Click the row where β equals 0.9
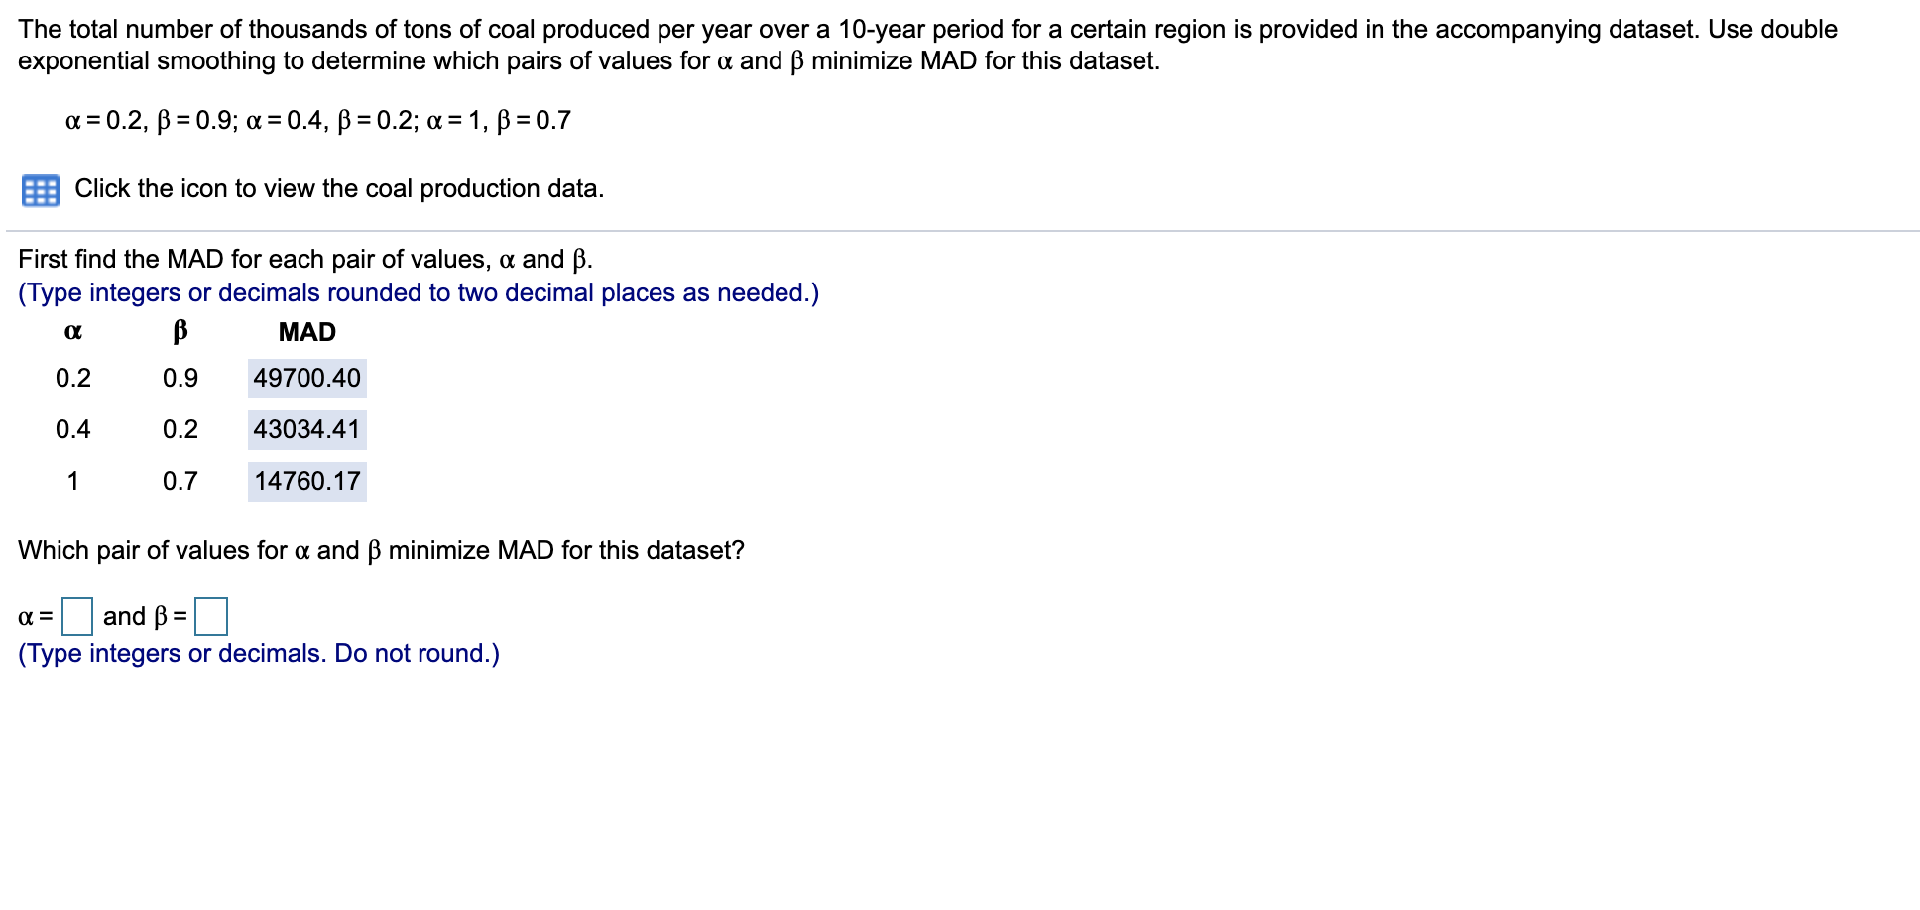1920x910 pixels. pyautogui.click(x=179, y=377)
